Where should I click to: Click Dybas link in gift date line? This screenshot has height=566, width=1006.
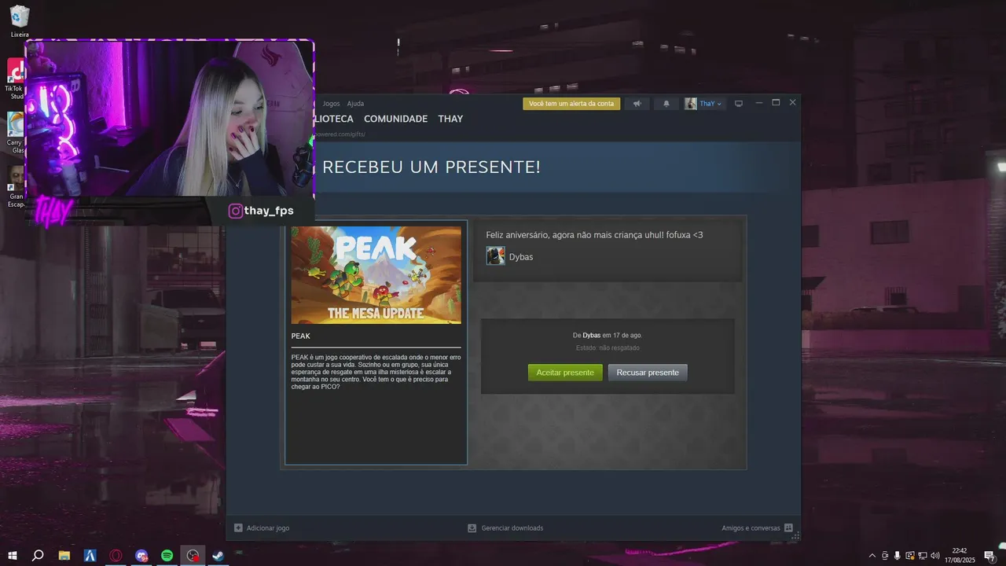tap(591, 336)
